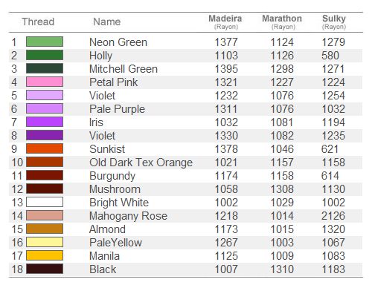Click the Thread column header

(x=38, y=22)
